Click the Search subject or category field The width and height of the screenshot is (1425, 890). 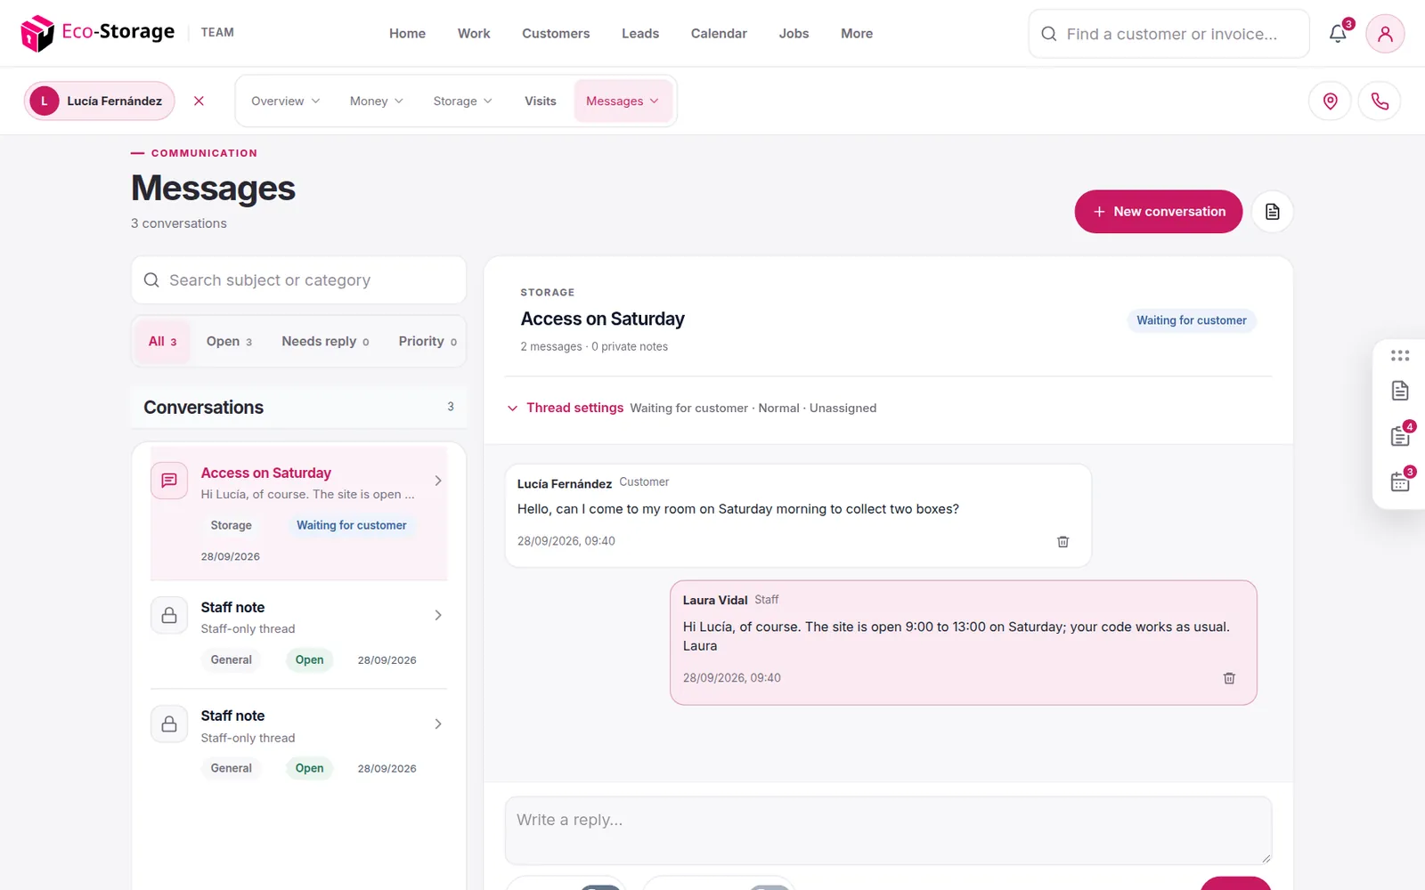pyautogui.click(x=298, y=280)
